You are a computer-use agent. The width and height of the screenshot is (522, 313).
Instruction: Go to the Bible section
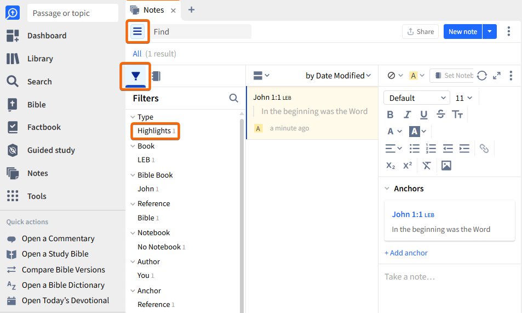[26, 105]
